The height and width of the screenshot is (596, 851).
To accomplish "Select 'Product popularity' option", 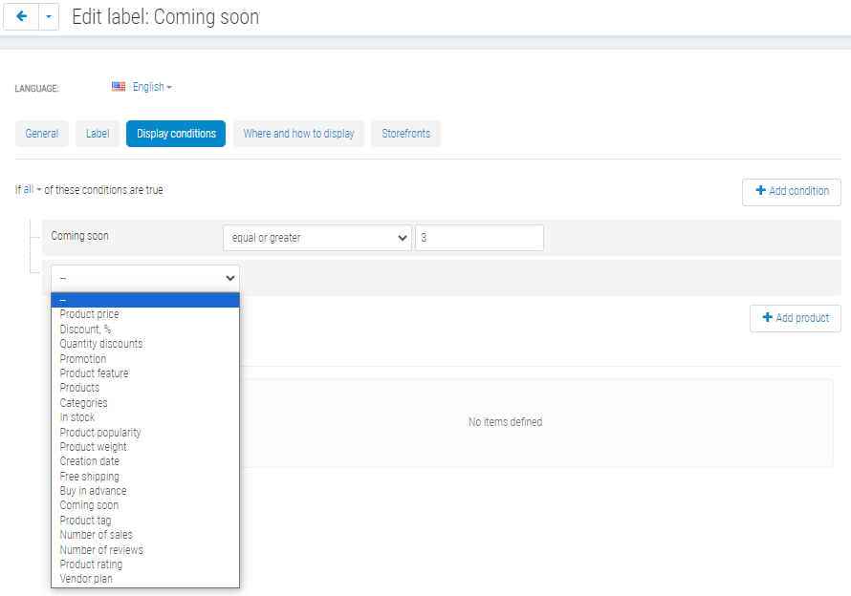I will [x=145, y=433].
